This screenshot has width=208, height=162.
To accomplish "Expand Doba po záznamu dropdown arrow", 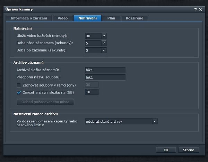I will pos(104,50).
